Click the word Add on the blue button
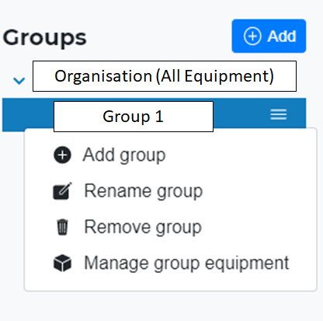The image size is (323, 321). (x=282, y=36)
